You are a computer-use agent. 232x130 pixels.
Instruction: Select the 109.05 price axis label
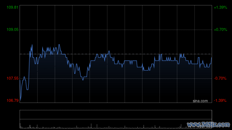click(13, 30)
